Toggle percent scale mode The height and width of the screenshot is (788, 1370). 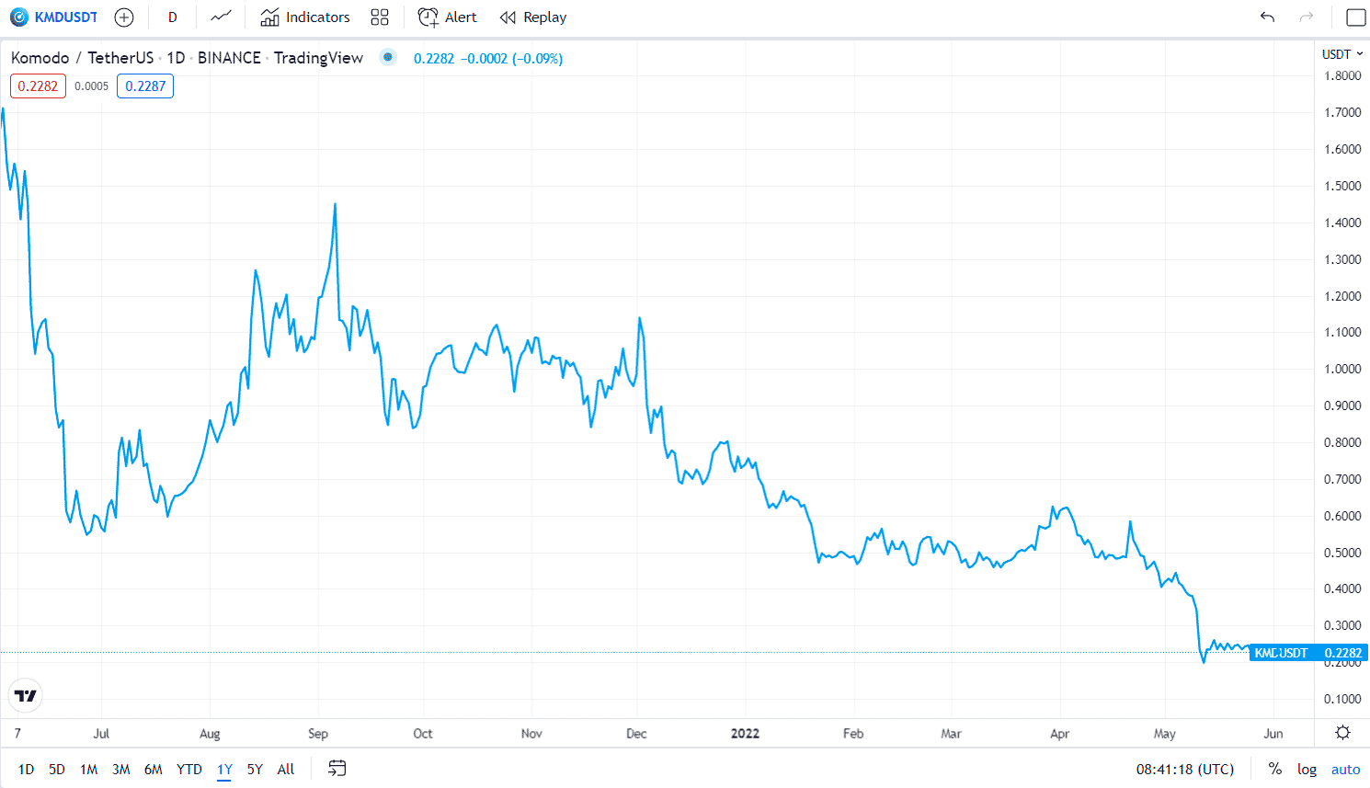point(1275,770)
